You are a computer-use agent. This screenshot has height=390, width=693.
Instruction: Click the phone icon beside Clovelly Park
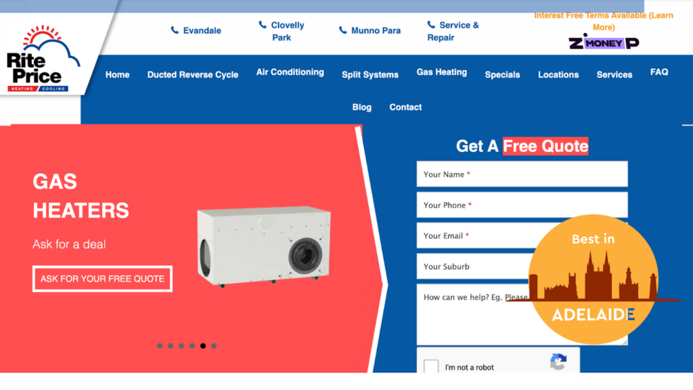click(263, 25)
